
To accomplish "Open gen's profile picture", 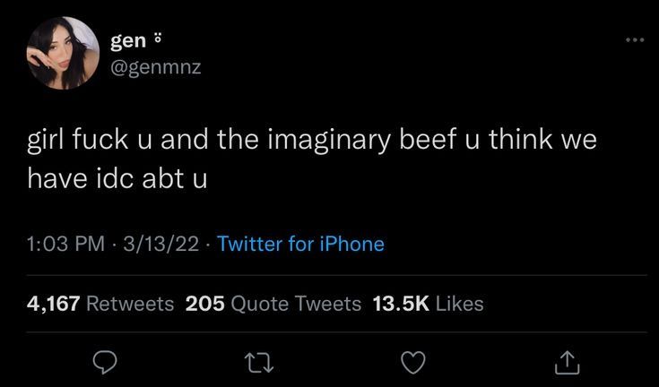I will (x=63, y=53).
